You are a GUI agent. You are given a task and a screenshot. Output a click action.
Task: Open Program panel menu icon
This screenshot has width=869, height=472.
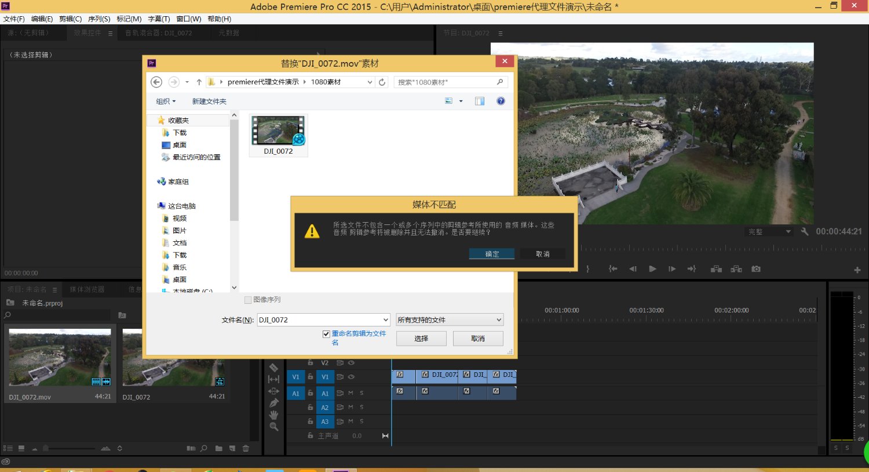[501, 33]
